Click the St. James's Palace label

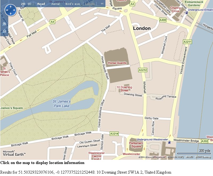(x=5, y=72)
